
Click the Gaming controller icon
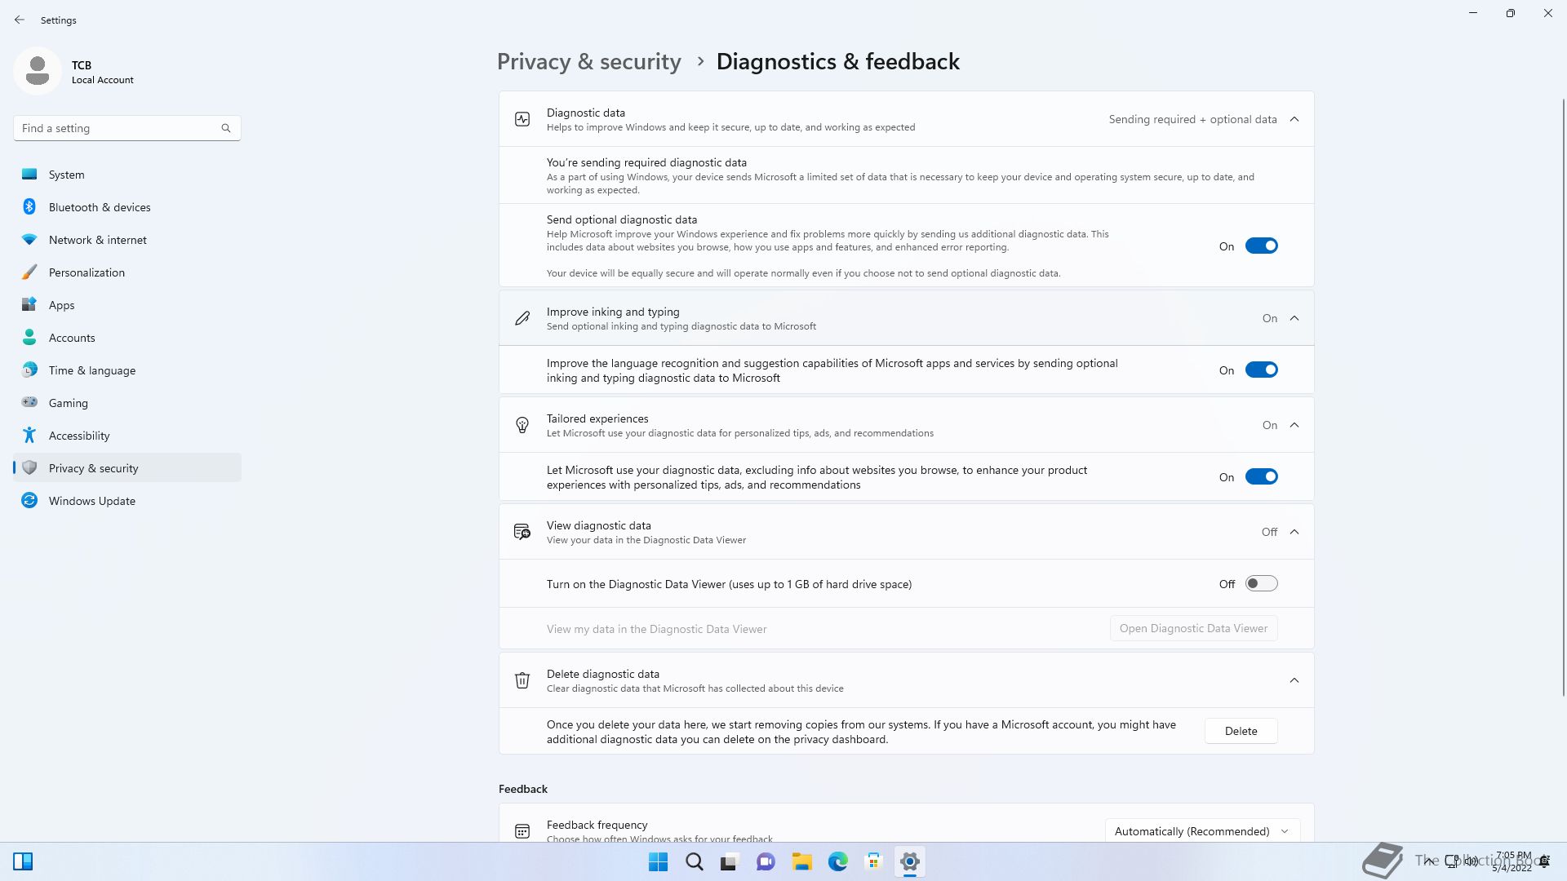click(29, 403)
